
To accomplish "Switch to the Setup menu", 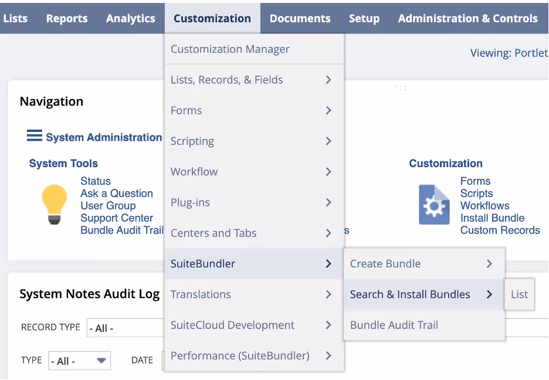I will coord(364,18).
